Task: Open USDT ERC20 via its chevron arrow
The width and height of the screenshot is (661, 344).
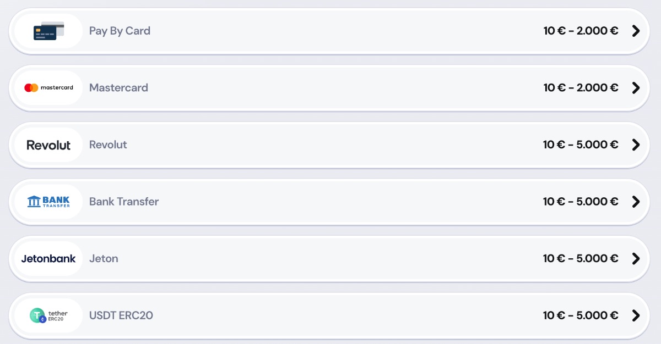Action: click(x=635, y=315)
